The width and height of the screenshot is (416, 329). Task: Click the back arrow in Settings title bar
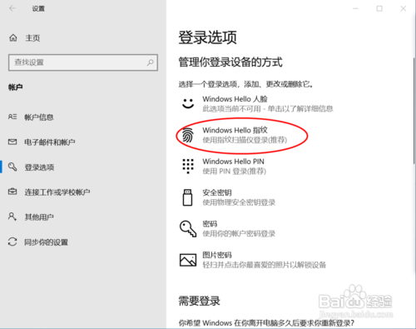12,8
